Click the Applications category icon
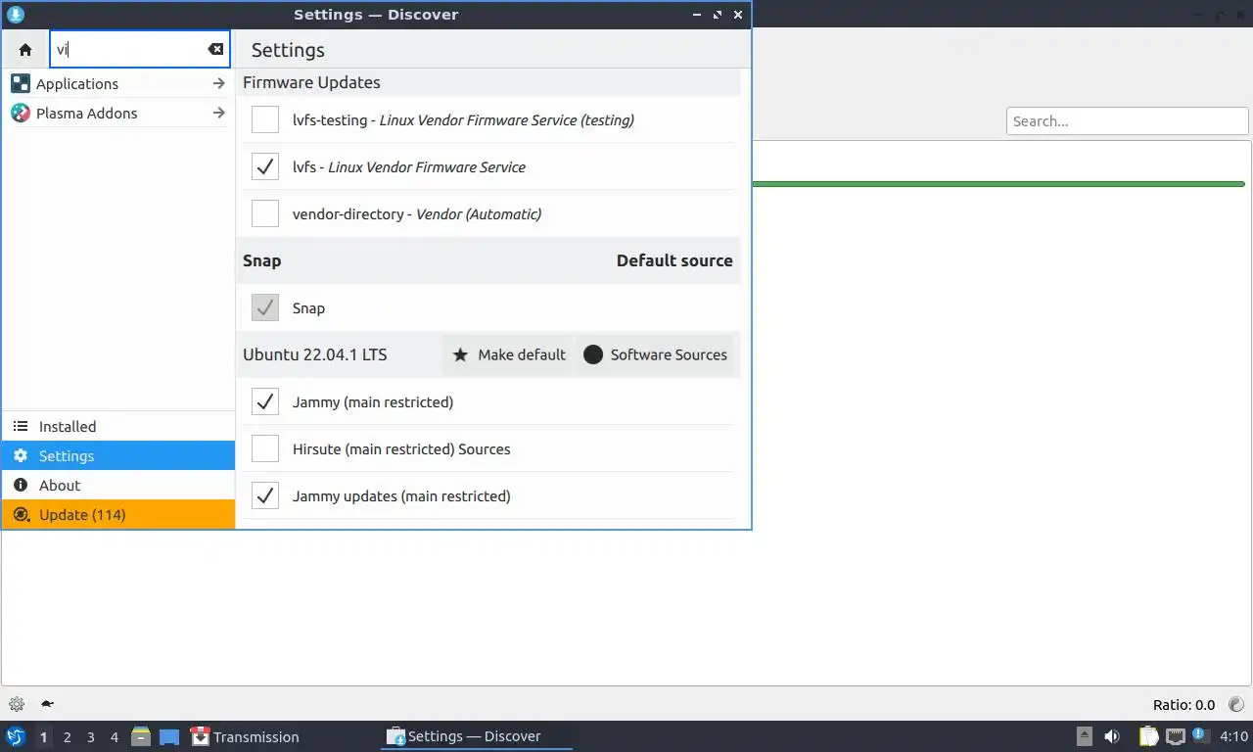This screenshot has width=1253, height=752. pos(21,83)
